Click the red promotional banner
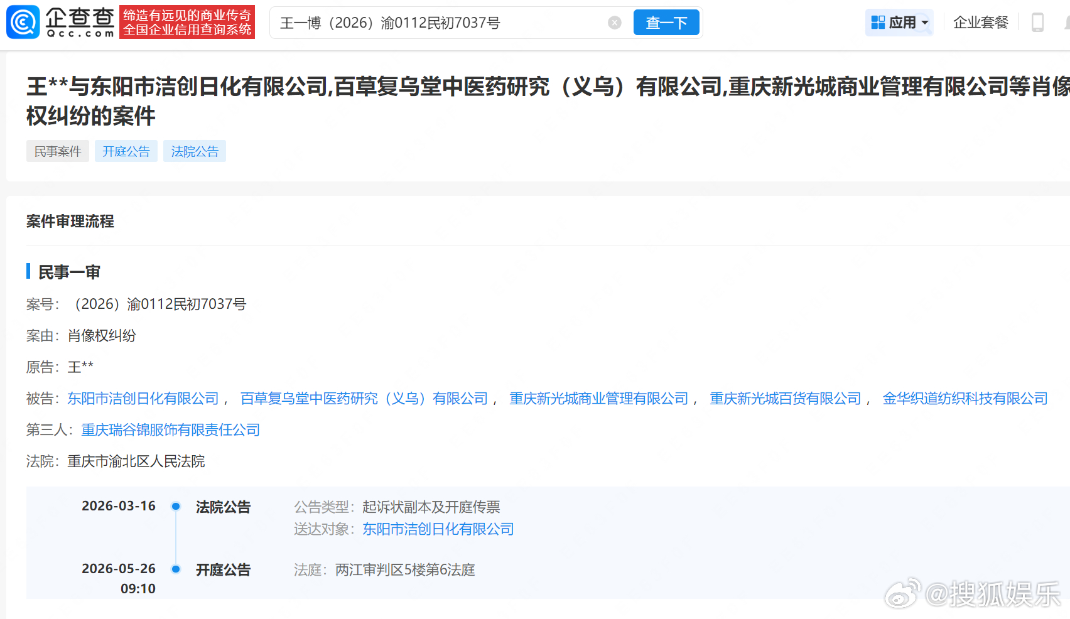The image size is (1070, 619). pos(186,21)
